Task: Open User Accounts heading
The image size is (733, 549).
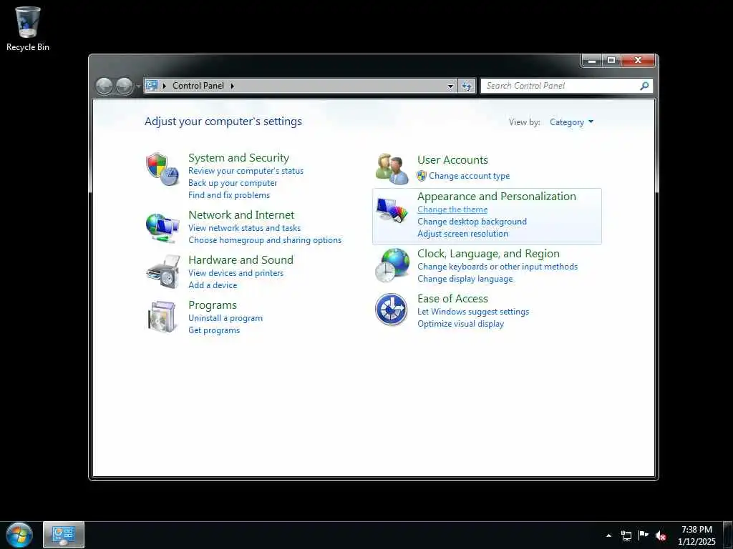Action: click(452, 159)
